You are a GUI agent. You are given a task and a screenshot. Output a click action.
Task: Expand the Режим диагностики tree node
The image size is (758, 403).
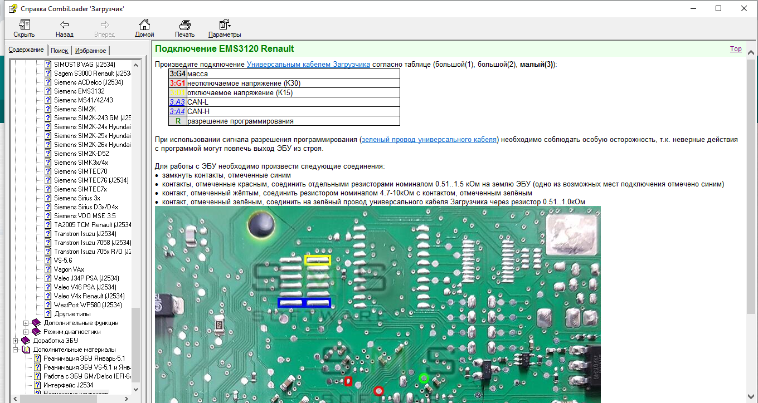coord(26,332)
